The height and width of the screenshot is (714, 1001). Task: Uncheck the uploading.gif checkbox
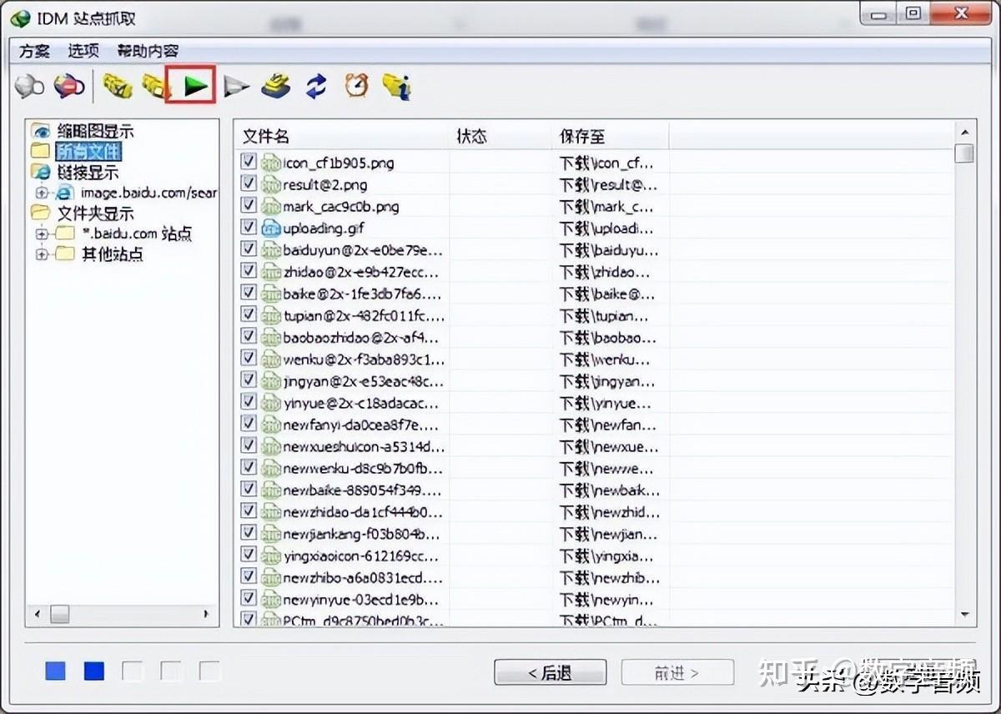pos(248,228)
